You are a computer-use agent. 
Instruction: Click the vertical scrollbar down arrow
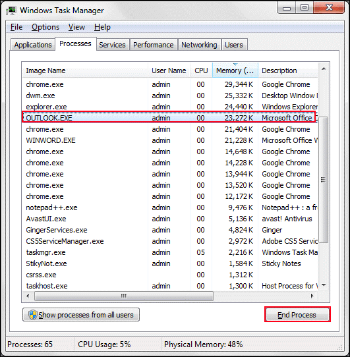point(324,285)
